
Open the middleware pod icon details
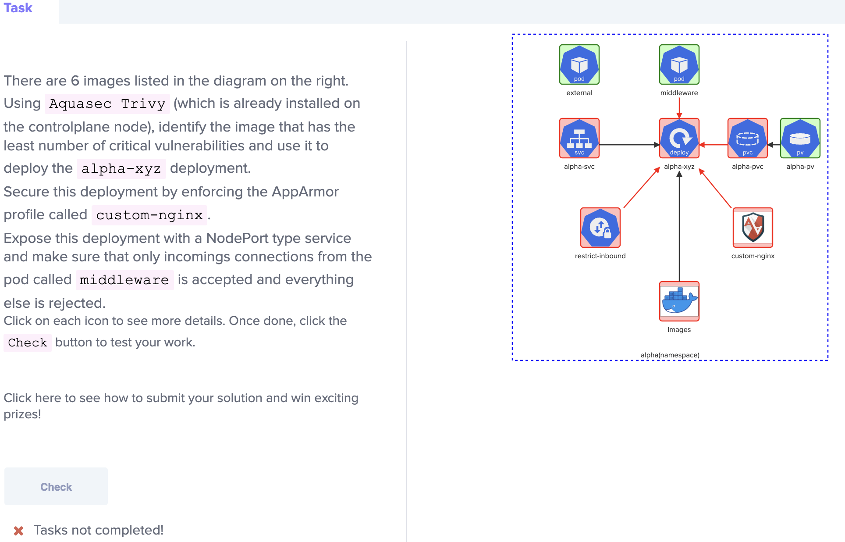point(679,64)
